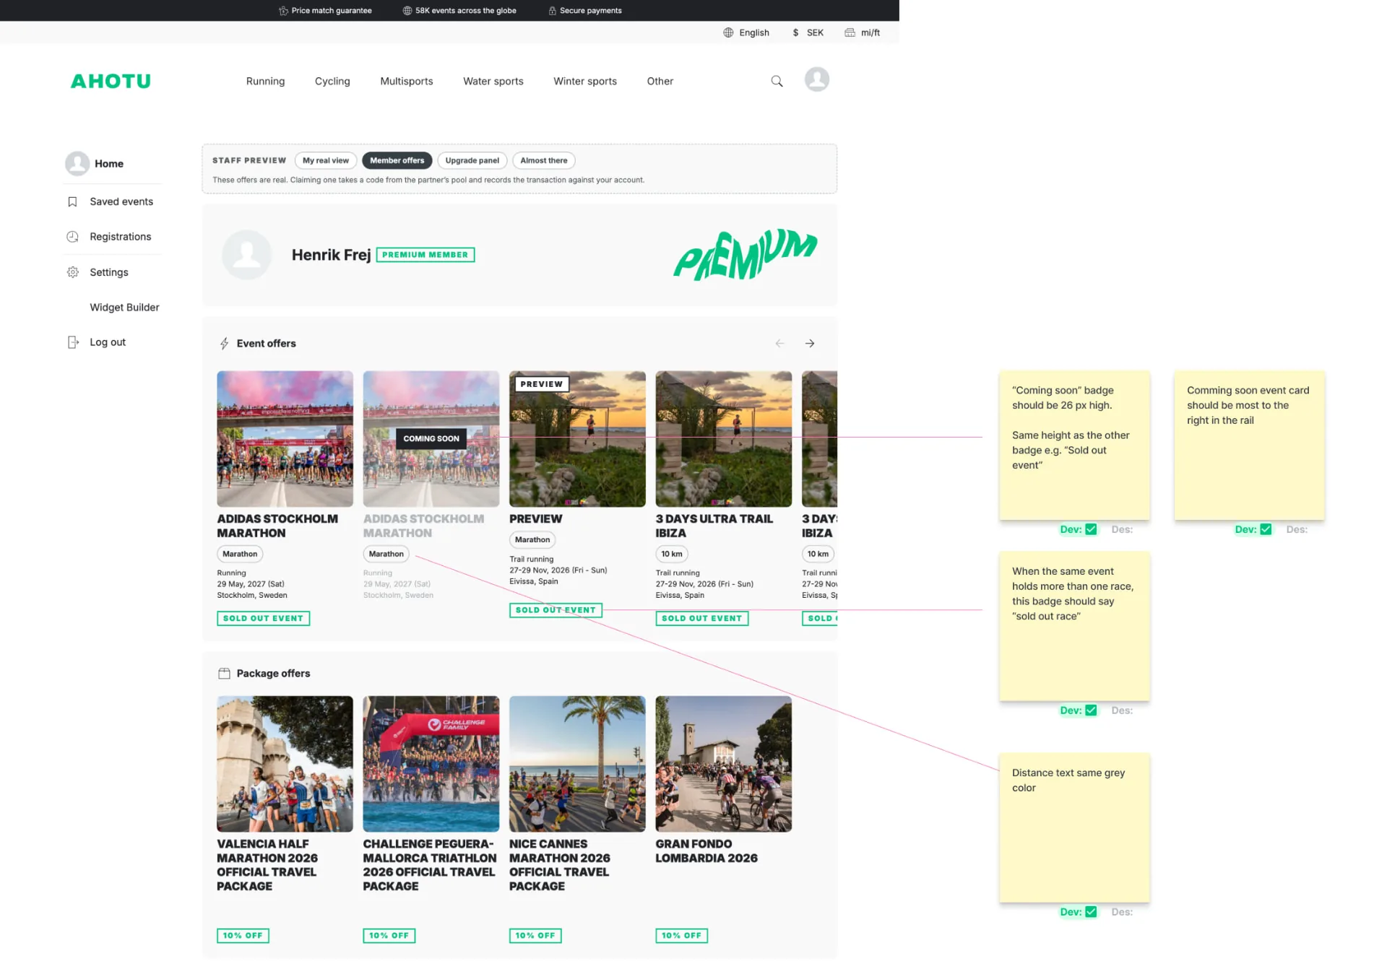Open the Running menu

pos(265,81)
